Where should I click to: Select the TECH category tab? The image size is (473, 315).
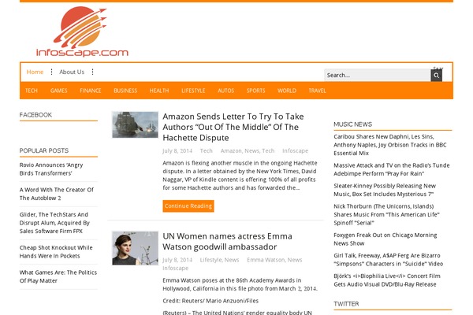click(32, 91)
